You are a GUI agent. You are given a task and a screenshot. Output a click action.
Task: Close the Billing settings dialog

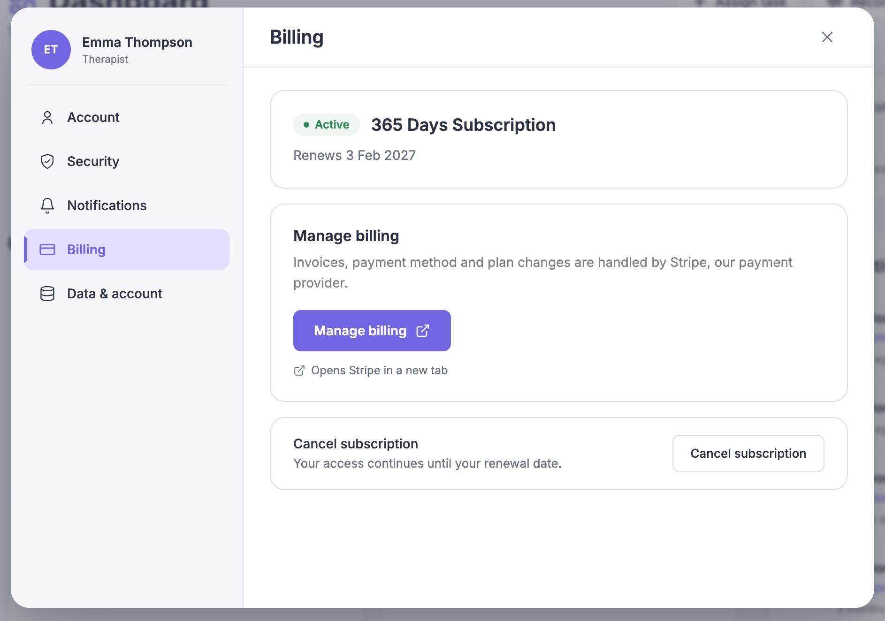click(827, 37)
